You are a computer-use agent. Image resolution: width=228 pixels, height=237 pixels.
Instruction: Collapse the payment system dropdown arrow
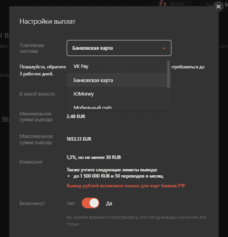click(x=164, y=48)
